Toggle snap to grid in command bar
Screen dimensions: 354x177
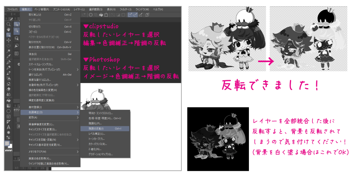(140, 15)
